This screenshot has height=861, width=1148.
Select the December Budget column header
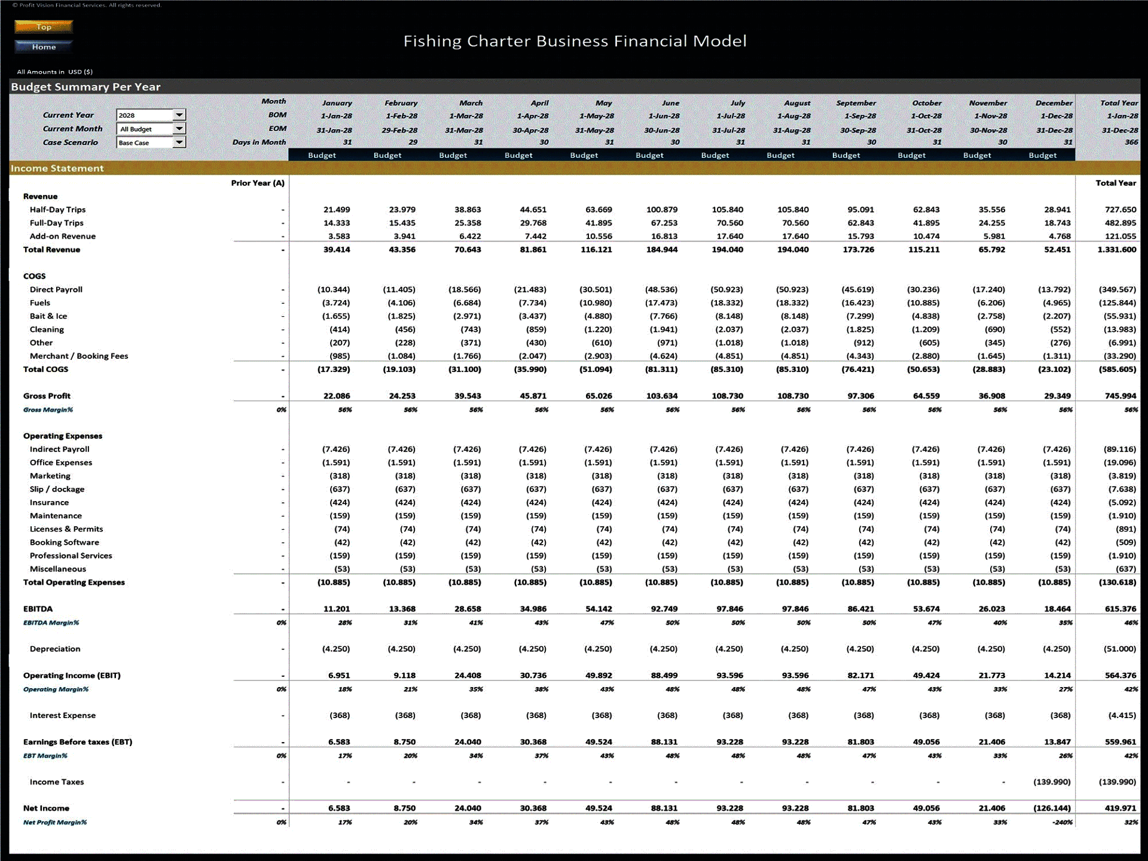pos(1043,155)
